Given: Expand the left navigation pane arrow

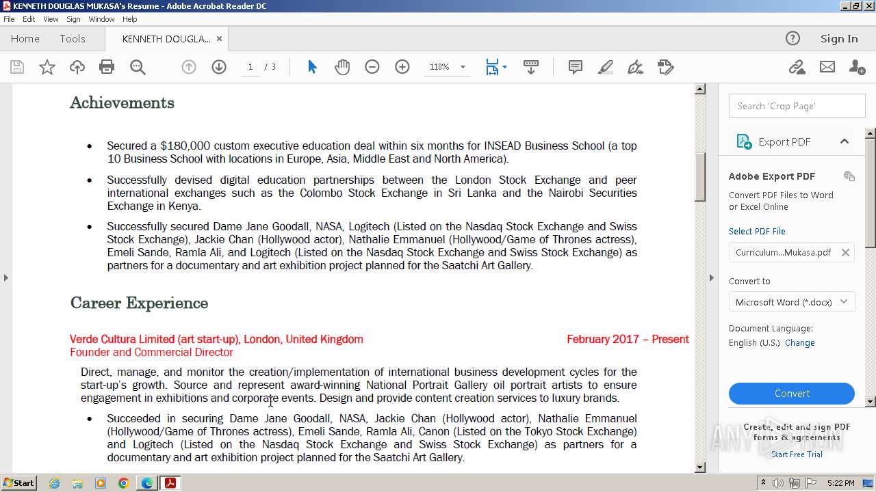Looking at the screenshot, I should pos(5,277).
